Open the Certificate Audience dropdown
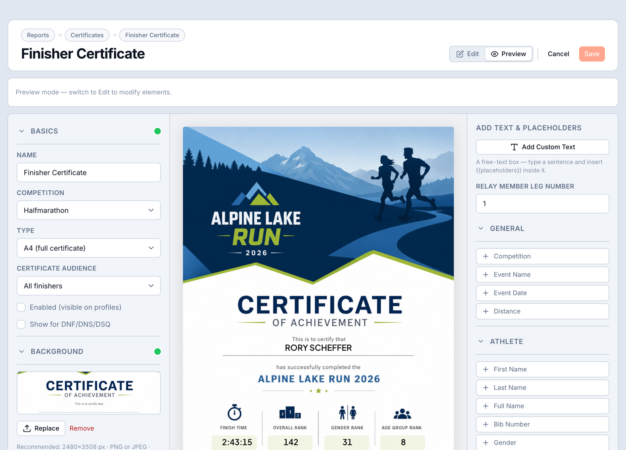The image size is (626, 450). (x=89, y=286)
